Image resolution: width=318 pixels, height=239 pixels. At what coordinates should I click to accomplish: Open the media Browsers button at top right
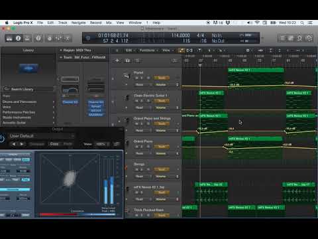309,39
